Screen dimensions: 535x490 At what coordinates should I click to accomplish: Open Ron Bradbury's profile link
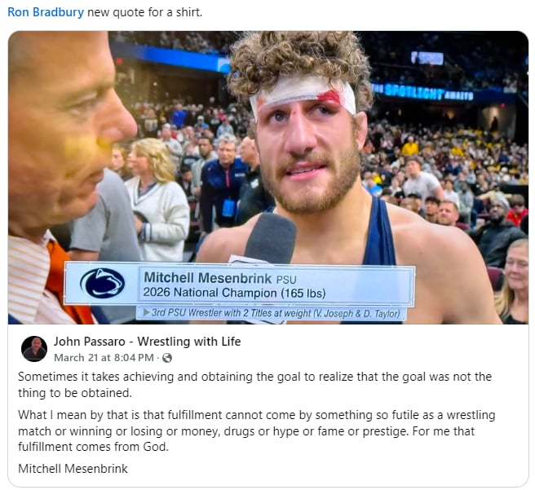tap(46, 12)
